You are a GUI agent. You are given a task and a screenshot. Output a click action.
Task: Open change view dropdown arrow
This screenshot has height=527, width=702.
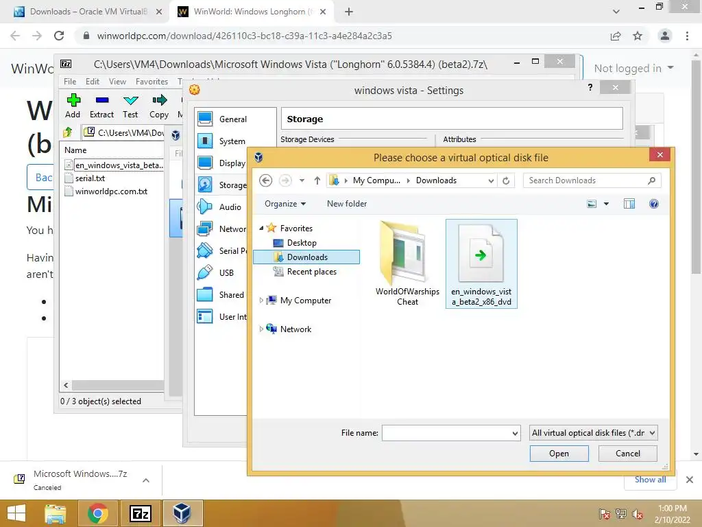tap(606, 204)
